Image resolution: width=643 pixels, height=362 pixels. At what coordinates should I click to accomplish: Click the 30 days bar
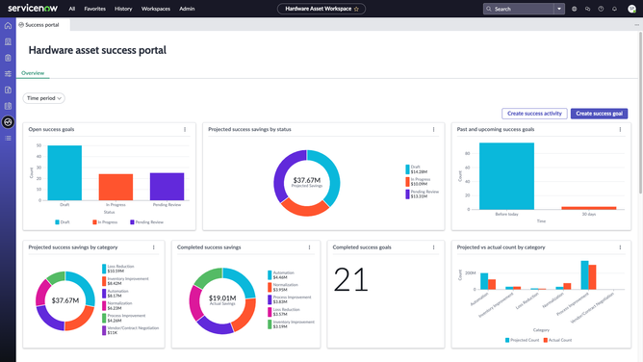point(589,208)
